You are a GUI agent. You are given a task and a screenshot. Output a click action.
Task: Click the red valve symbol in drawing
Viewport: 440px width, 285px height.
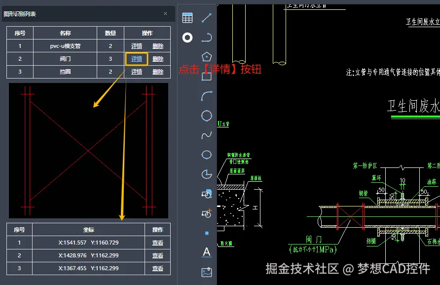coord(350,216)
